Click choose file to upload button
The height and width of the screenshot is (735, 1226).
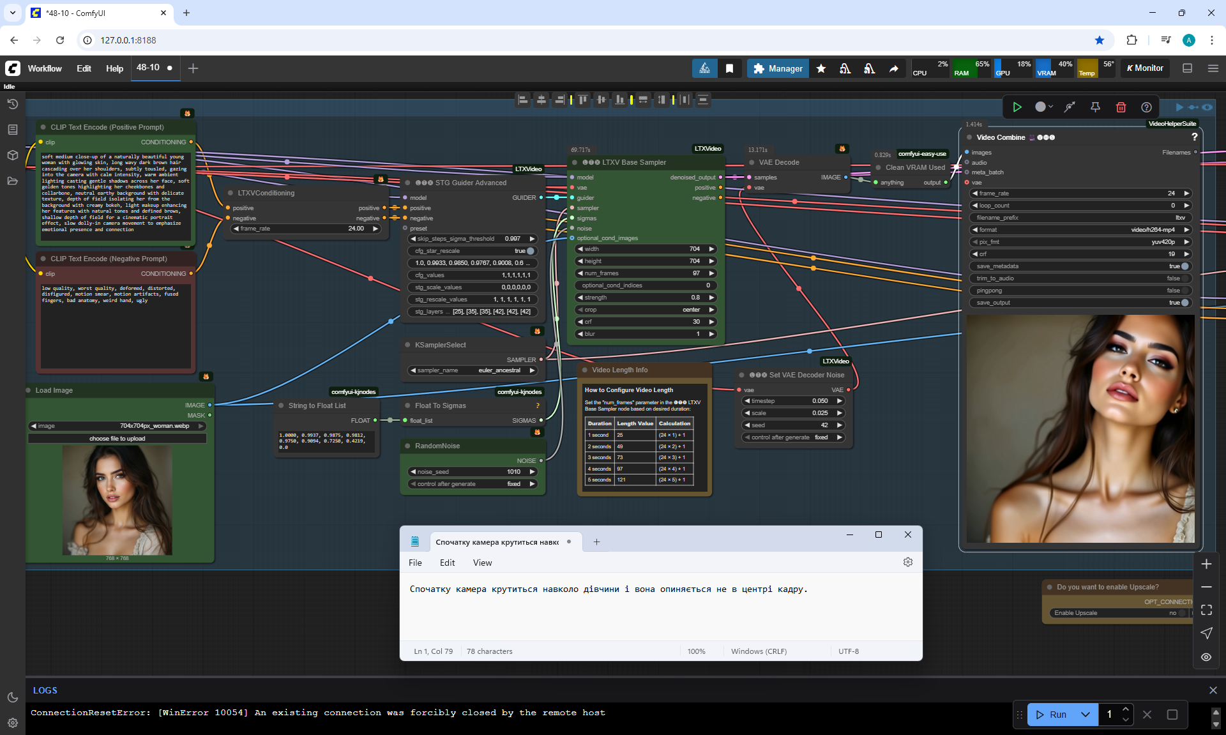coord(117,439)
